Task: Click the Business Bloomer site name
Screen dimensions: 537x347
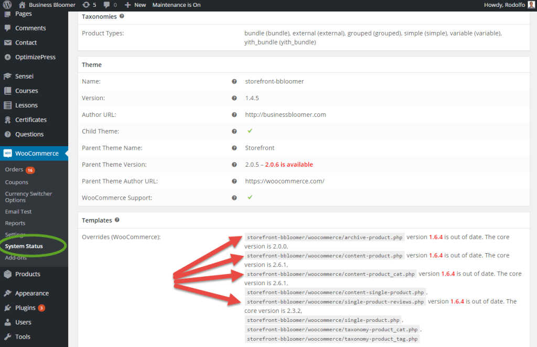Action: [x=52, y=5]
